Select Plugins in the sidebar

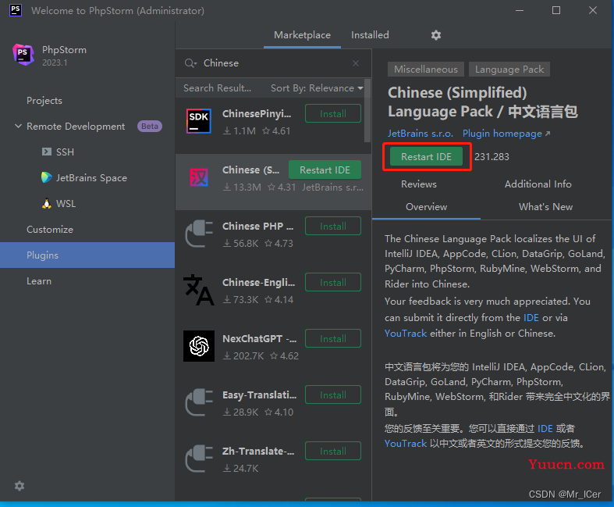[x=87, y=255]
